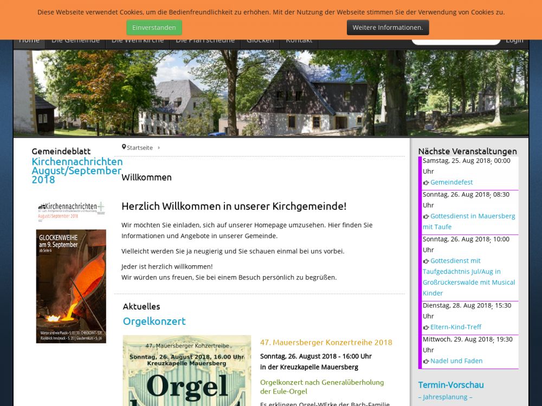Open the Orgelkonzert article heading

[154, 321]
